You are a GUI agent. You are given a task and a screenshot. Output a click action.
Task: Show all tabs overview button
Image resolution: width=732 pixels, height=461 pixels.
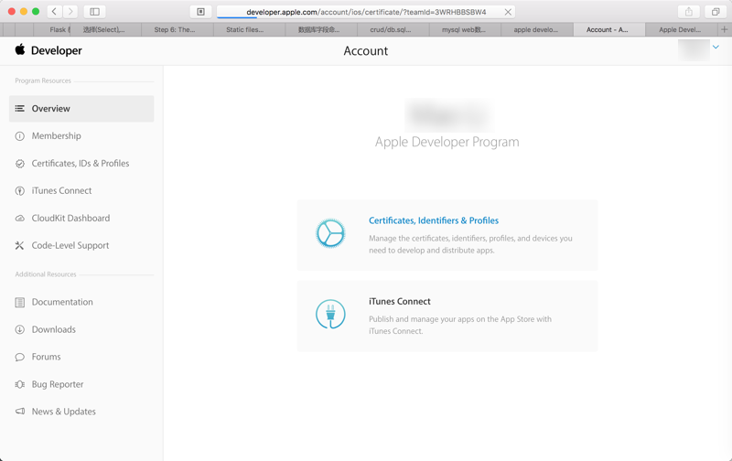(716, 12)
